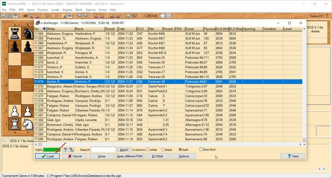The width and height of the screenshot is (332, 178).
Task: Click the second magnifier toolbar icon
Action: [86, 16]
